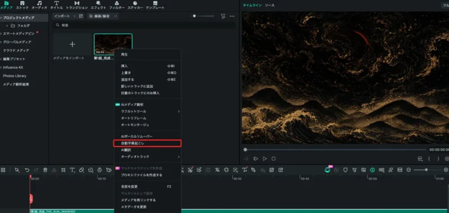Choose オートリフレーム from the context menu
The image size is (449, 213).
click(148, 118)
